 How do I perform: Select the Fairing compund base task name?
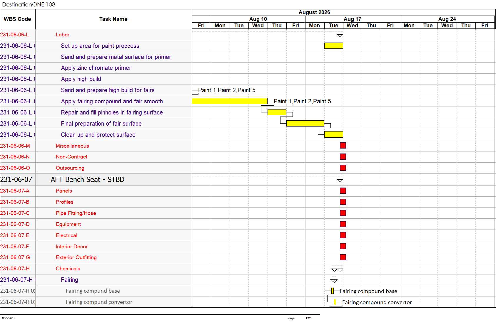(x=93, y=291)
